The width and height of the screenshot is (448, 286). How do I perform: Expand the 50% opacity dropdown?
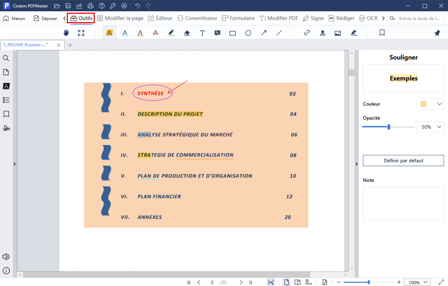coord(430,127)
